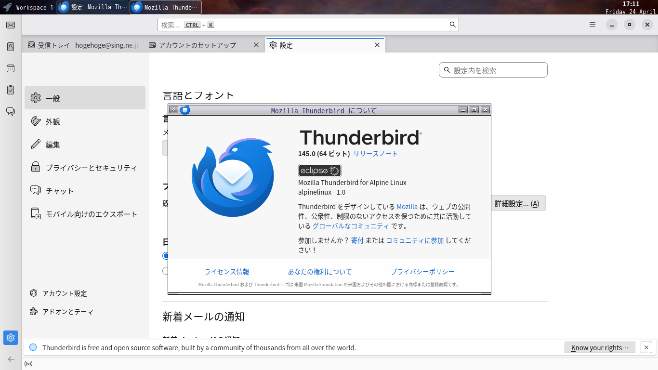Click the rocket launcher icon in the top panel
The height and width of the screenshot is (370, 658).
7,7
